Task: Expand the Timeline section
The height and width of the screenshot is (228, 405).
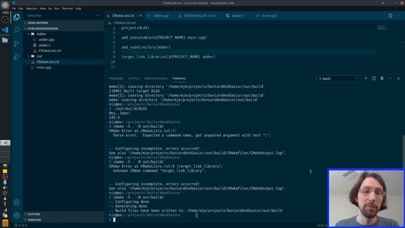Action: pyautogui.click(x=34, y=220)
